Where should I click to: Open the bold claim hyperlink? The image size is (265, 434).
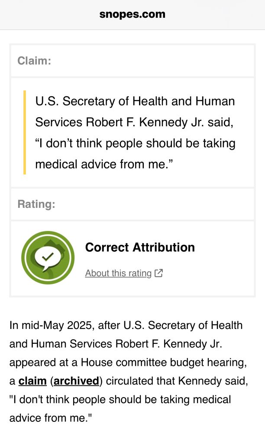point(32,381)
